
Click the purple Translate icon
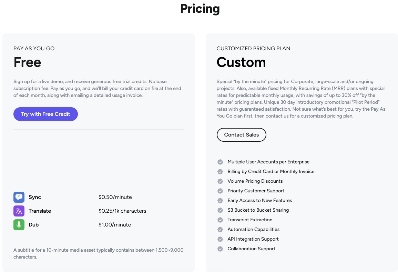point(19,211)
